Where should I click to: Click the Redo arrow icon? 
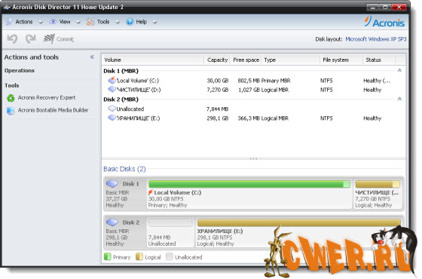click(31, 38)
